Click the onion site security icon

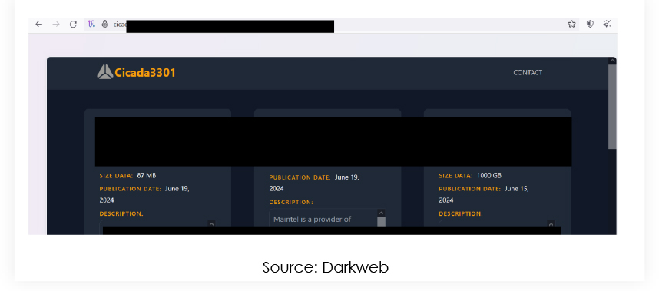(x=104, y=24)
